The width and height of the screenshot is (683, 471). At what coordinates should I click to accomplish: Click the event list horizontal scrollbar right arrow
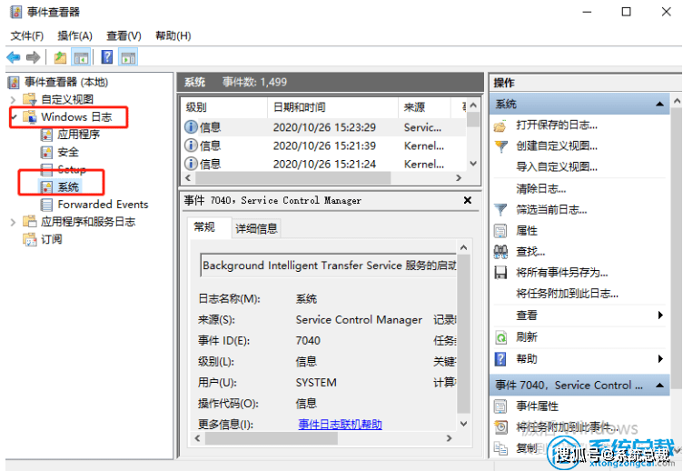coord(459,178)
